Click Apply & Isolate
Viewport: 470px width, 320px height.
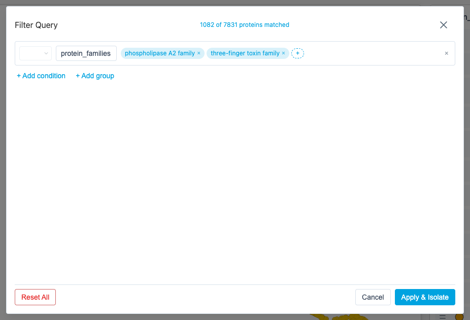pyautogui.click(x=425, y=297)
